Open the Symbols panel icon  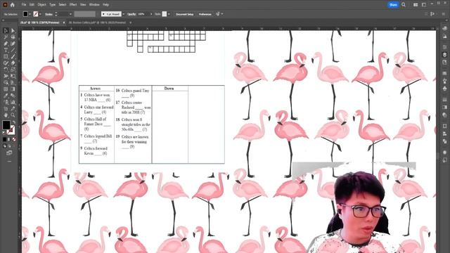(445, 89)
